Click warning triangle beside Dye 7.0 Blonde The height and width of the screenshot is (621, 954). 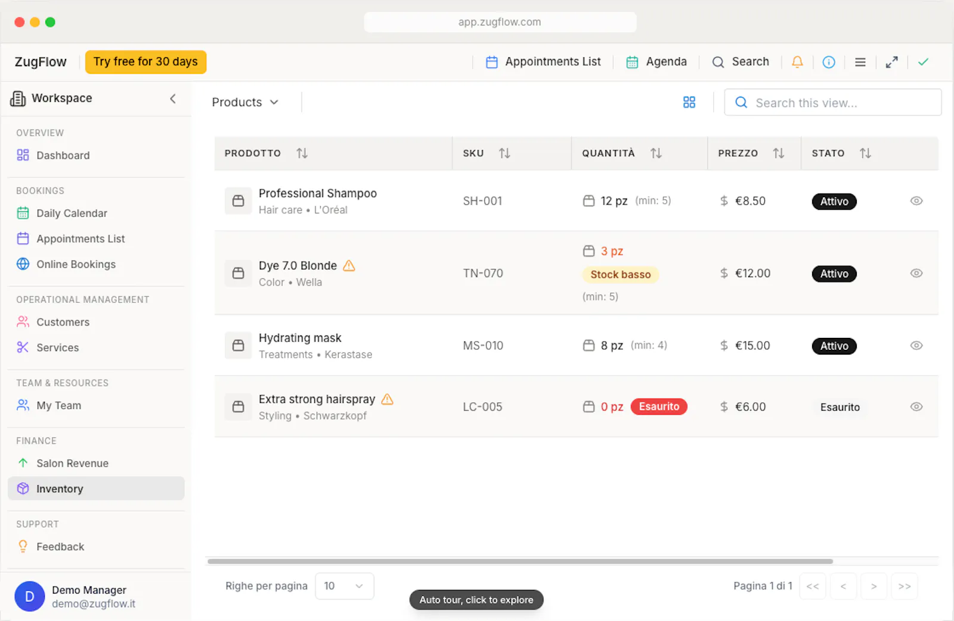pos(349,266)
